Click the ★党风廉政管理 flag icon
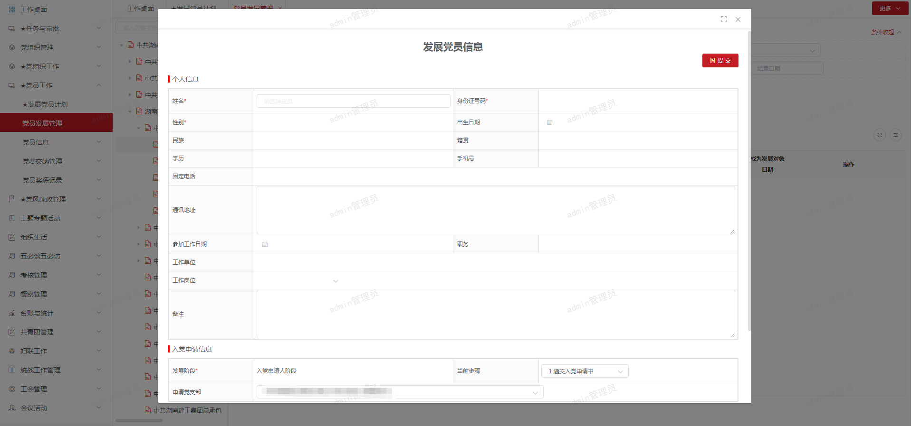 [x=12, y=199]
